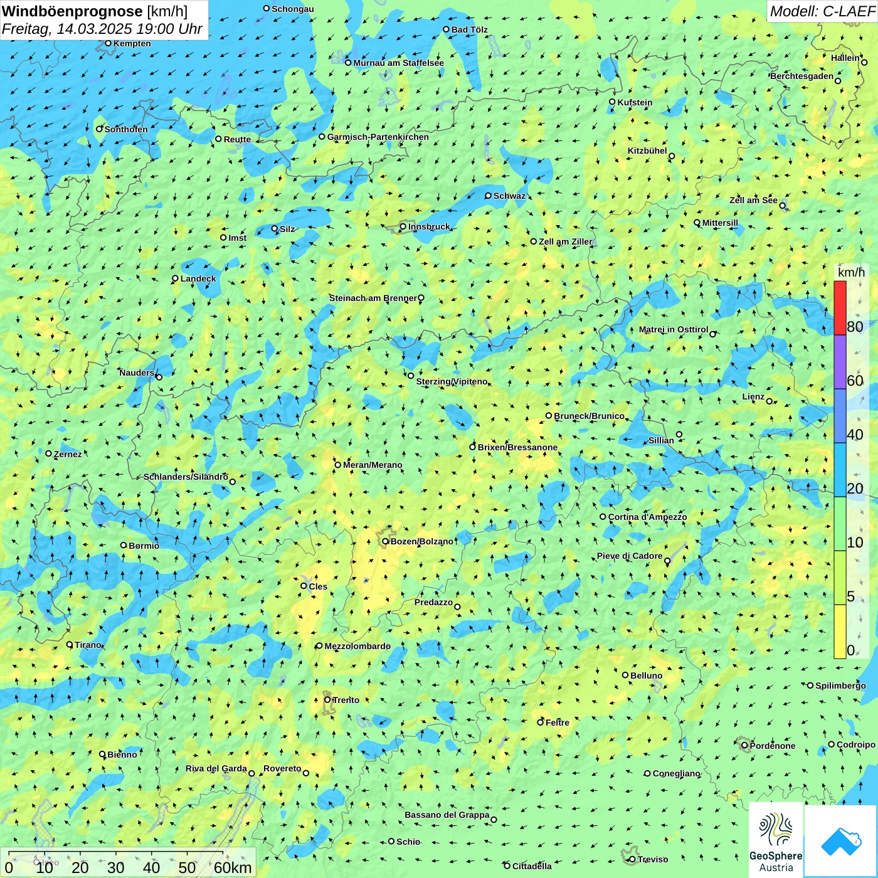Click the Bad Tölz city label
Screen dimensions: 878x878
pyautogui.click(x=469, y=29)
